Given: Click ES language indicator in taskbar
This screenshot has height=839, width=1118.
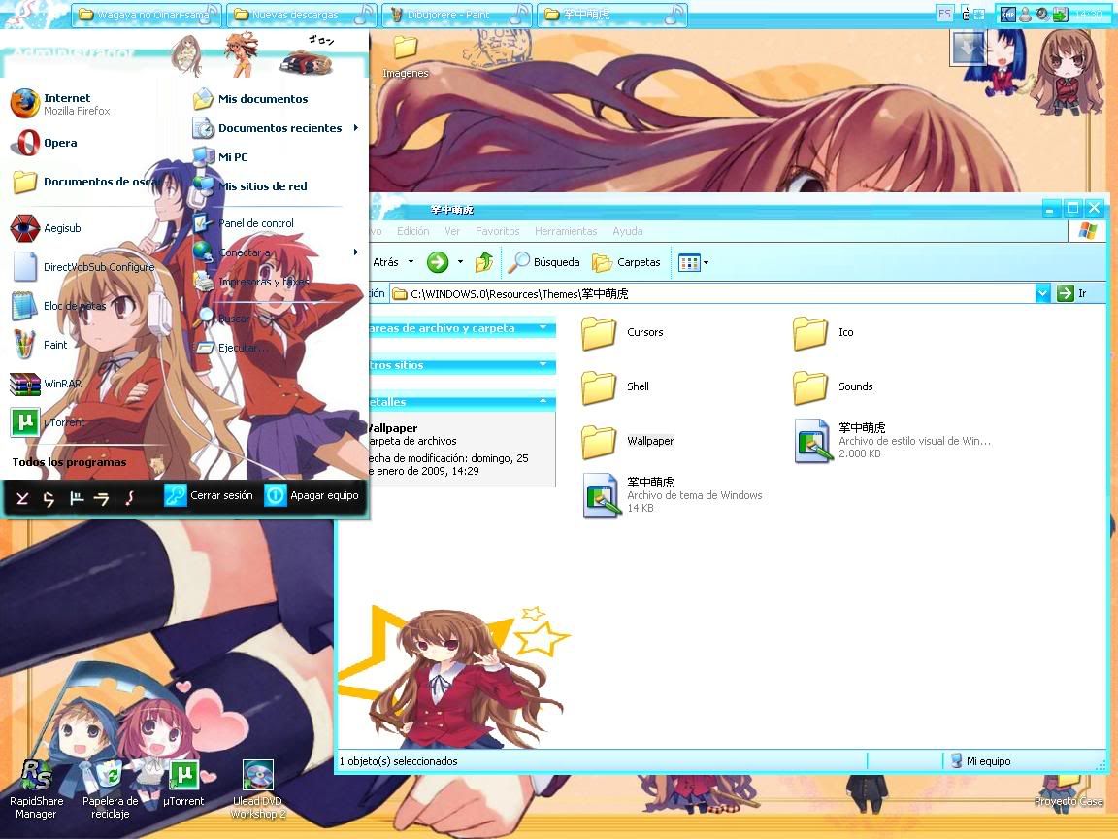Looking at the screenshot, I should (944, 14).
